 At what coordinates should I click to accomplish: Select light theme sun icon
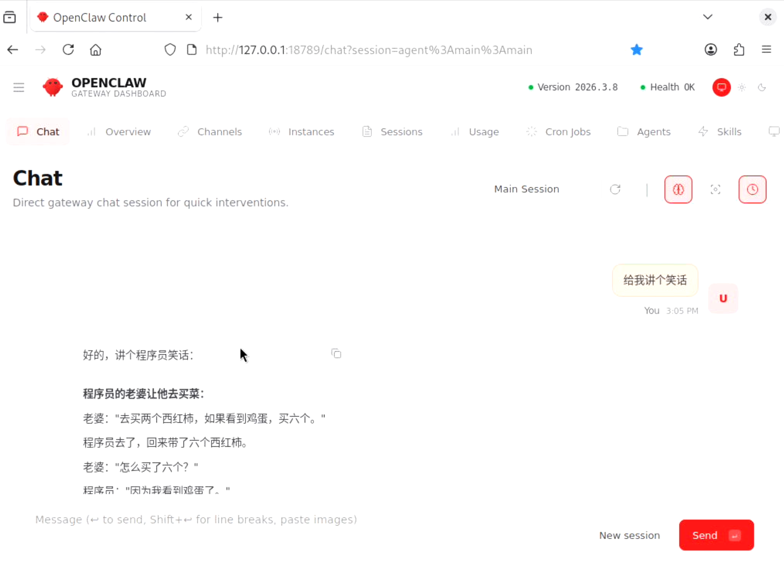click(x=741, y=87)
